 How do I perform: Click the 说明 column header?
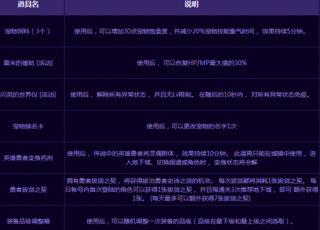tap(191, 4)
